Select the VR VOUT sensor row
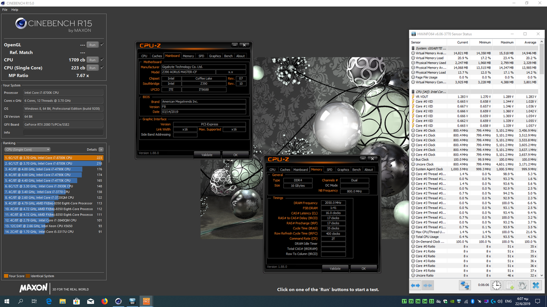 [474, 97]
